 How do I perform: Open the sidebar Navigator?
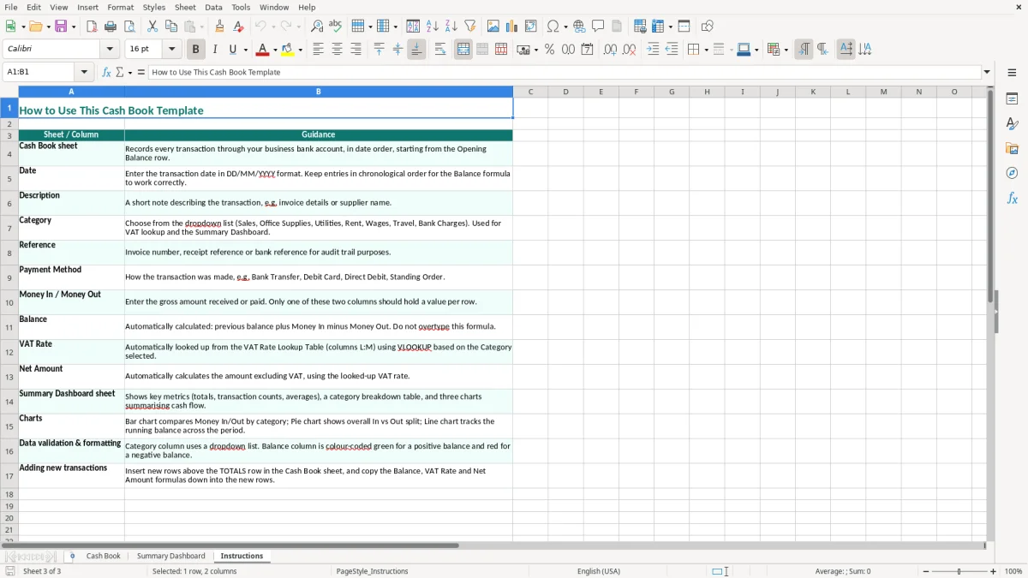[1012, 173]
